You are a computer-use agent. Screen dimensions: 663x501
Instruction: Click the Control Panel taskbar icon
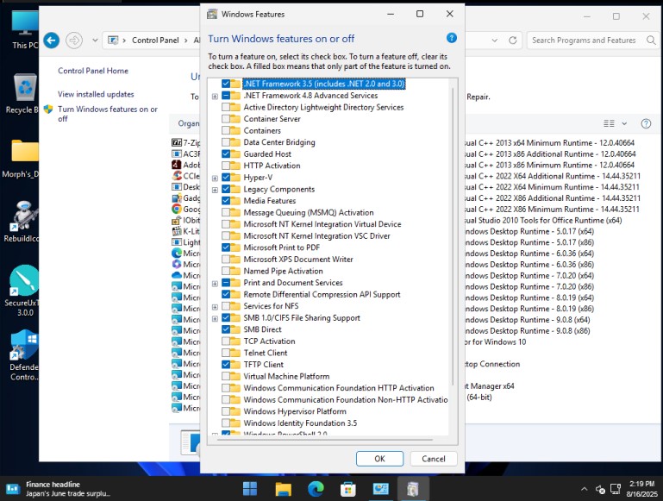point(380,489)
